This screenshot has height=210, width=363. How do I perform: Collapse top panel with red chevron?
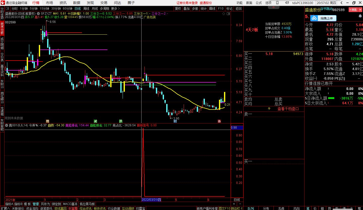coord(274,7)
